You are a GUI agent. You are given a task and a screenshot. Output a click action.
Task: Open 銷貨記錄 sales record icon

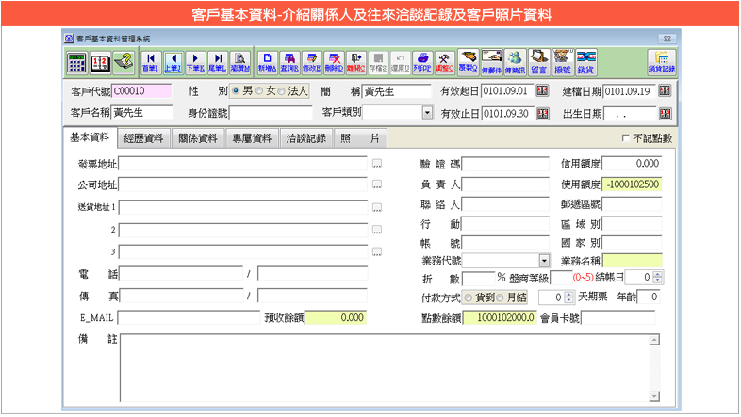662,62
